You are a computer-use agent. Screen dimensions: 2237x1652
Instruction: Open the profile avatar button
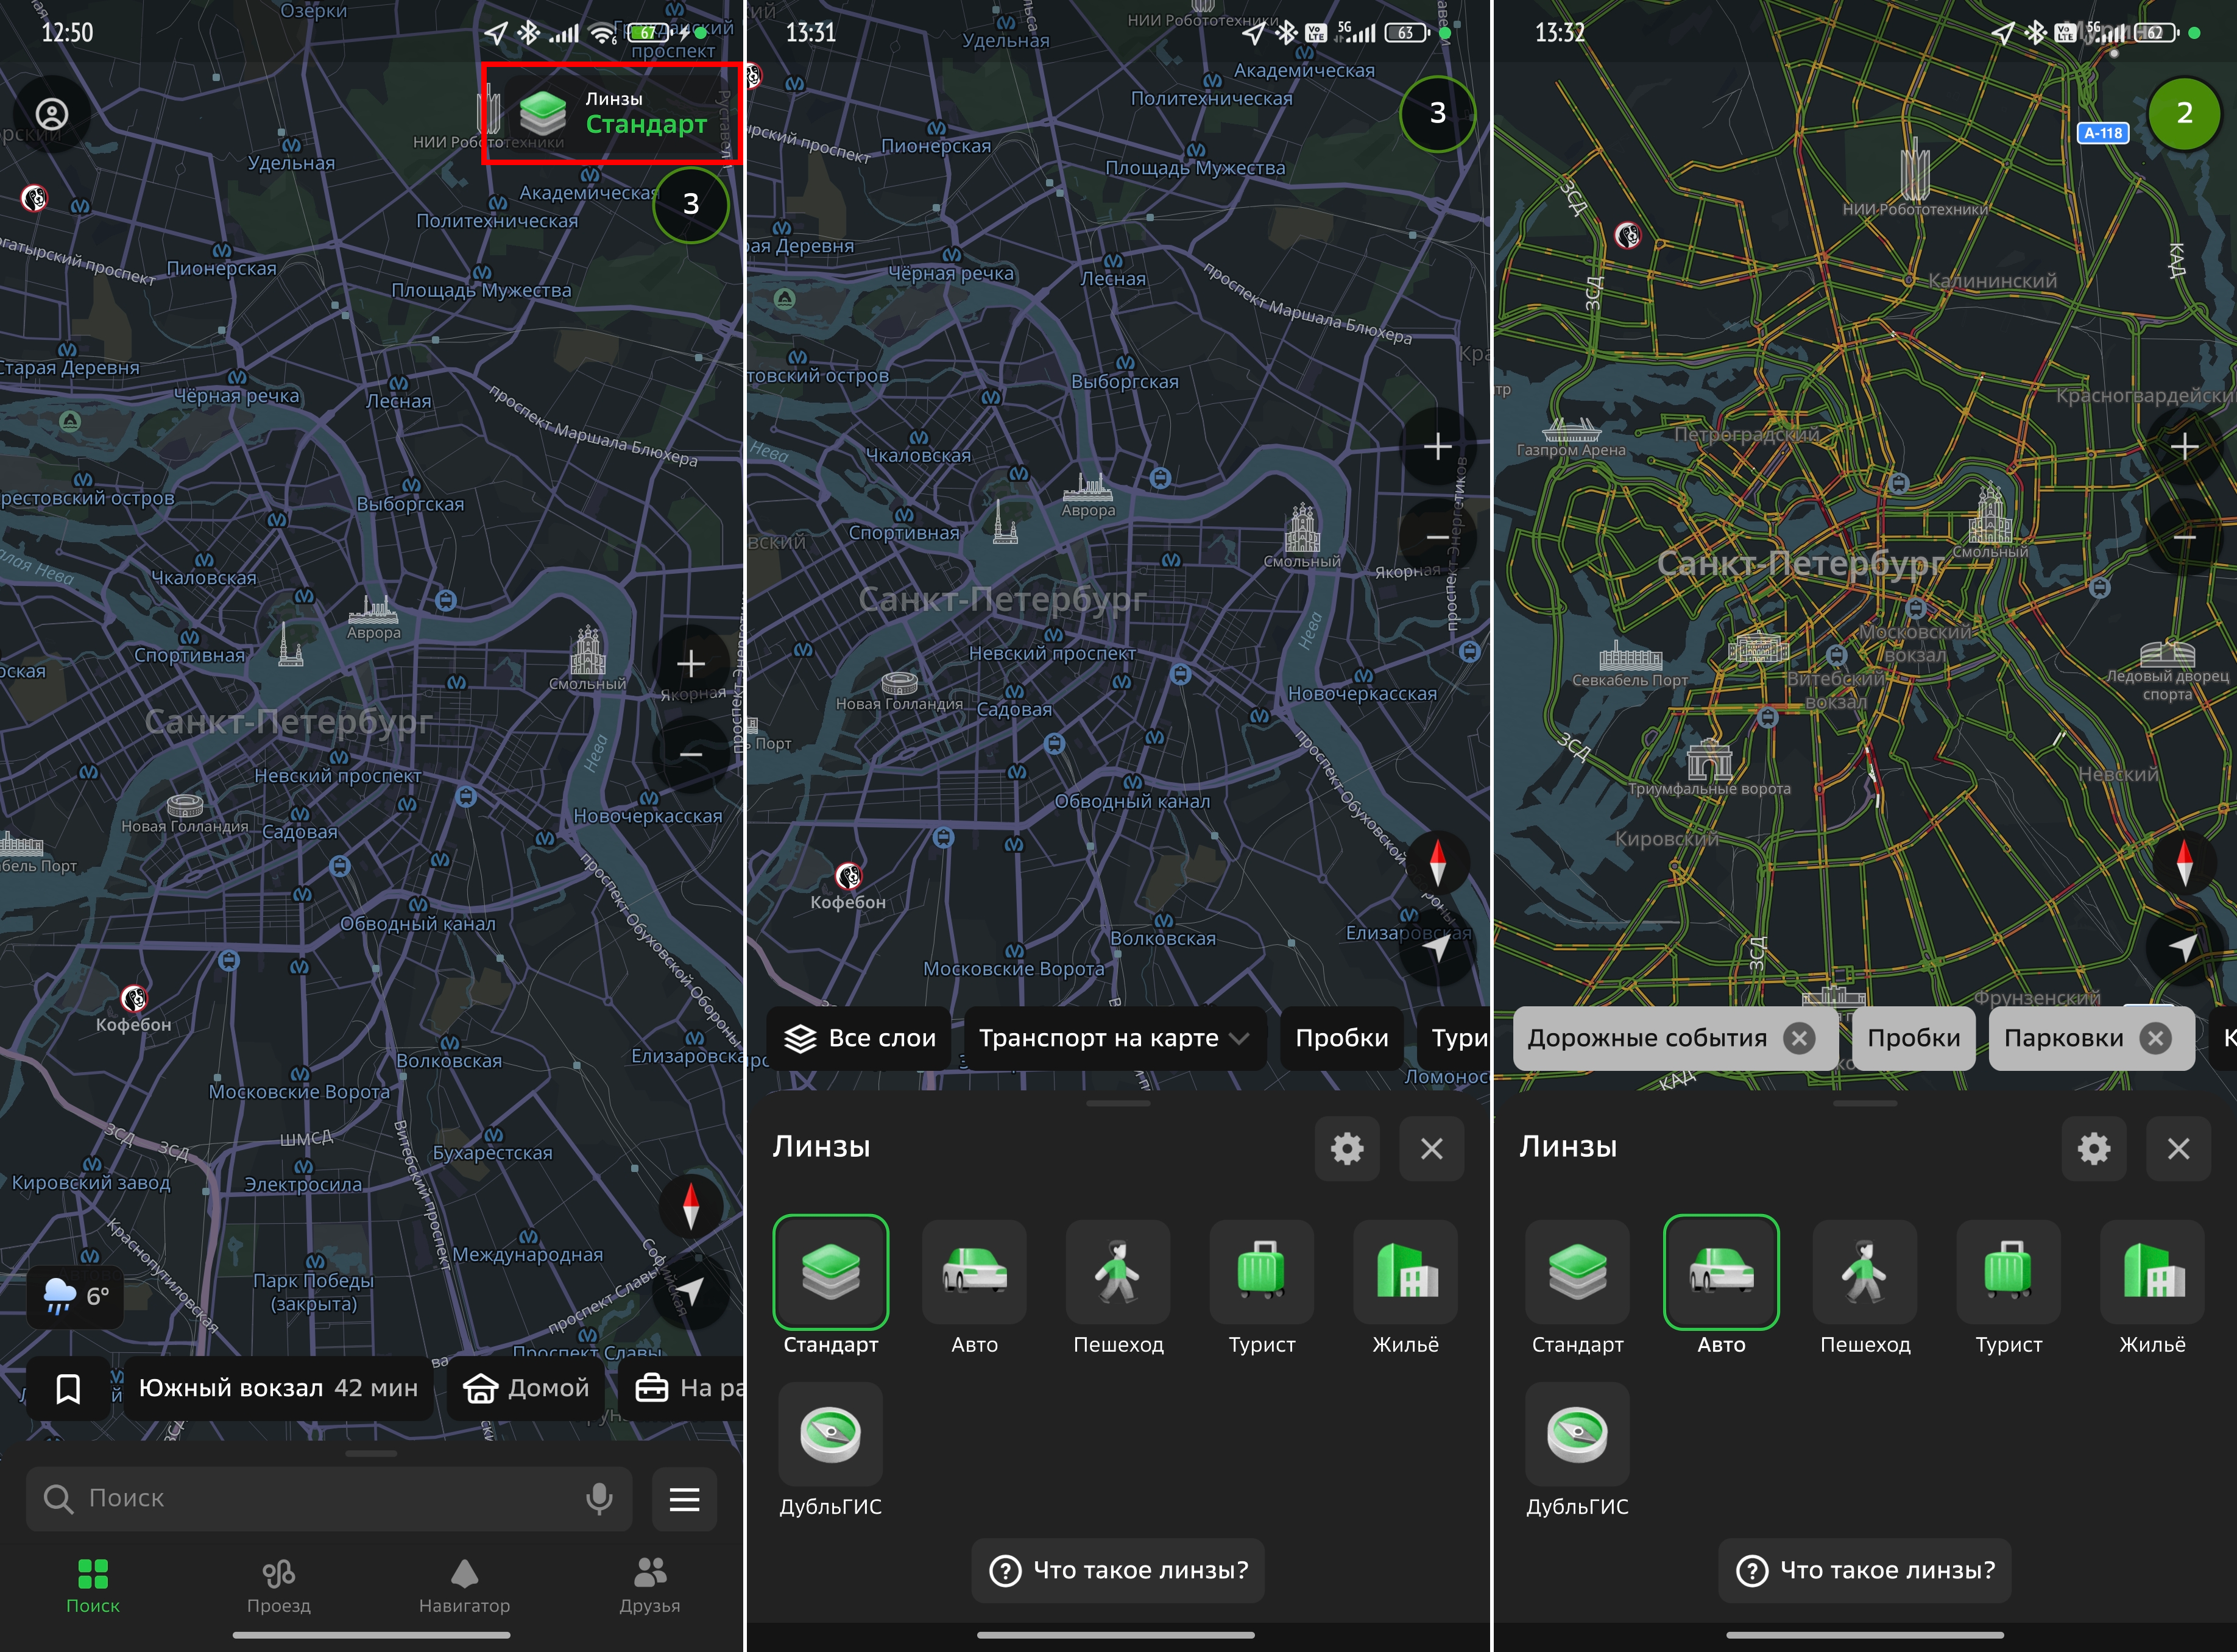coord(52,114)
